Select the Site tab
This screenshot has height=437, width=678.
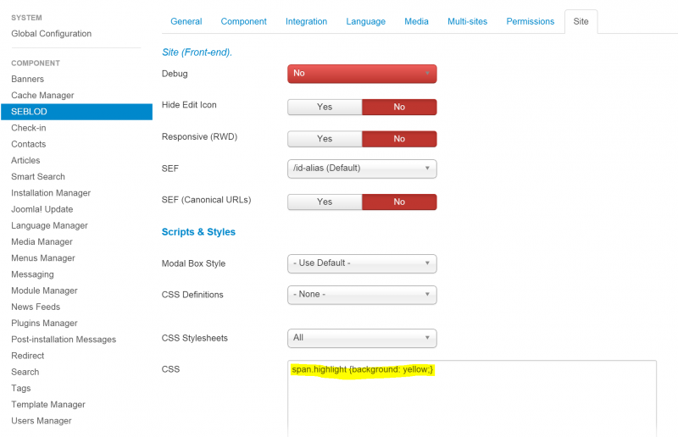tap(581, 22)
